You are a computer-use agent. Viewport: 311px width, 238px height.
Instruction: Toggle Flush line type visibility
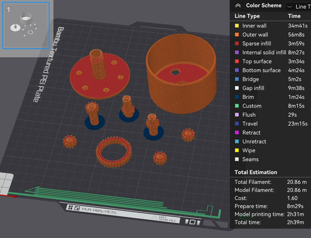269,115
